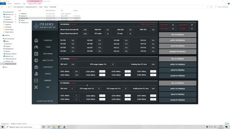This screenshot has width=230, height=129.
Task: Open Cortana circle icon on taskbar
Action: 43,127
